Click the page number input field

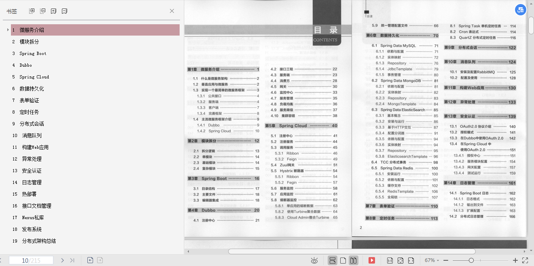pyautogui.click(x=31, y=260)
